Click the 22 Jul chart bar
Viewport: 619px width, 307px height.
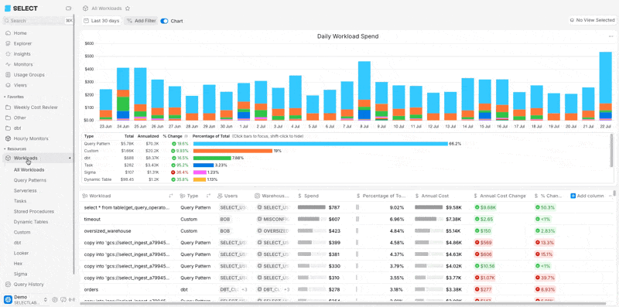pos(605,86)
